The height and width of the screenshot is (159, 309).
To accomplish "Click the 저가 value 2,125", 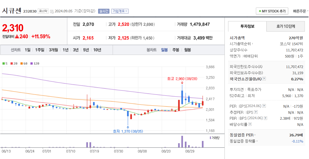I will tap(124, 38).
